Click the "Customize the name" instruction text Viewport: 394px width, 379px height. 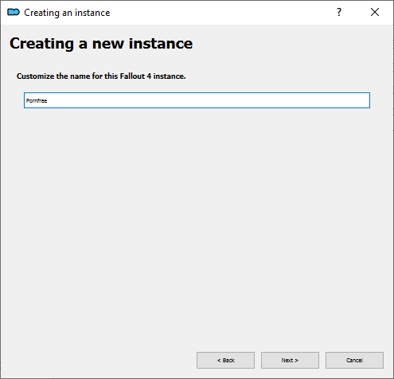(101, 76)
